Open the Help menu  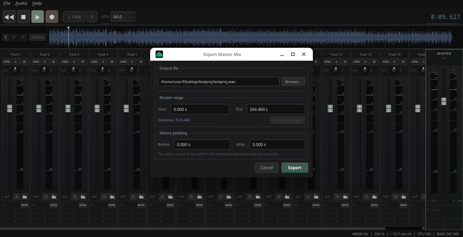pos(37,3)
